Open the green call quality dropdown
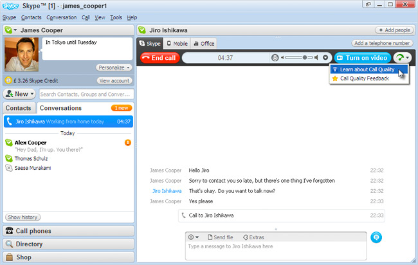 [x=403, y=58]
